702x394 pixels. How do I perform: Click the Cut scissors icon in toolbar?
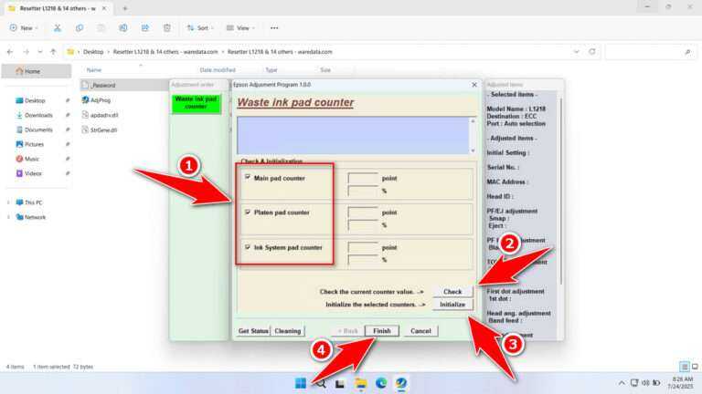click(58, 27)
